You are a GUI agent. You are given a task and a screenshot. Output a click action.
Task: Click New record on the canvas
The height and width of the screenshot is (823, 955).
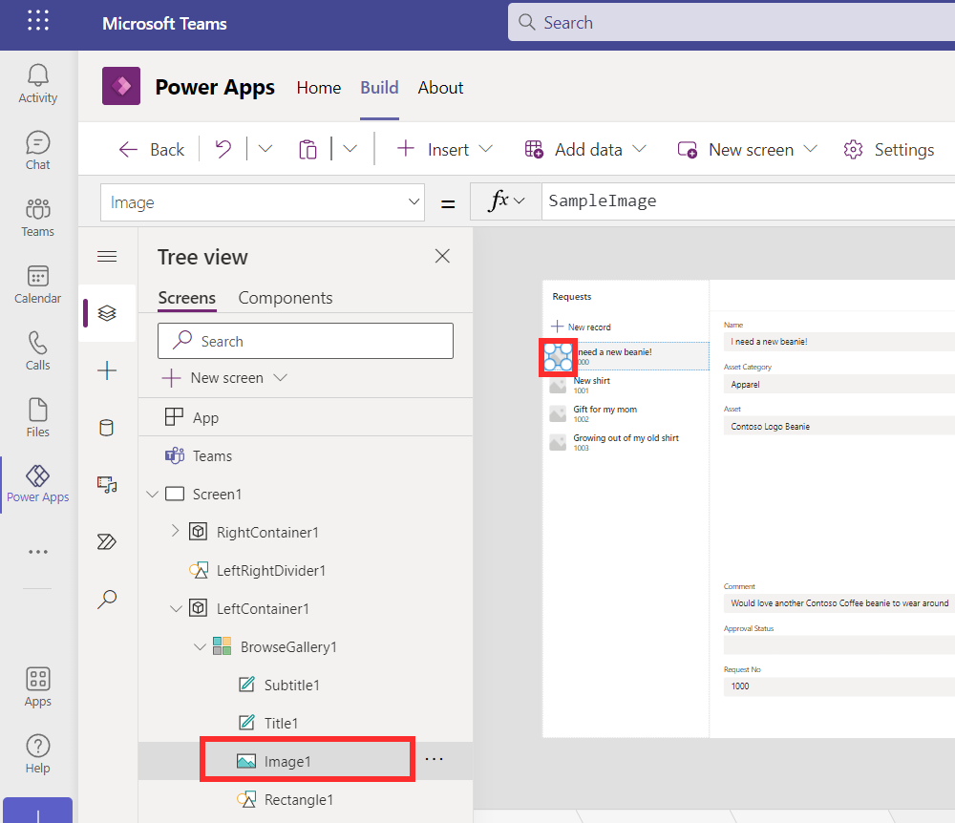point(581,327)
